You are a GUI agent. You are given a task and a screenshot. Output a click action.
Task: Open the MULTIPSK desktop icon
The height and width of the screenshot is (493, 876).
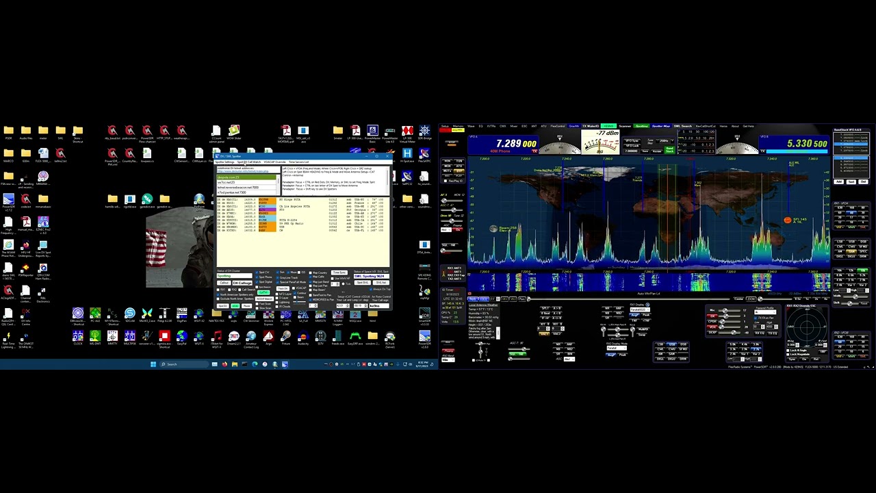point(130,338)
